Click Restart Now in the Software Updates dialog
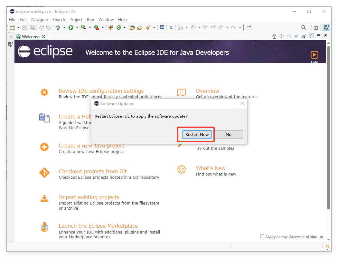Viewport: 338px width, 258px height. coord(197,134)
